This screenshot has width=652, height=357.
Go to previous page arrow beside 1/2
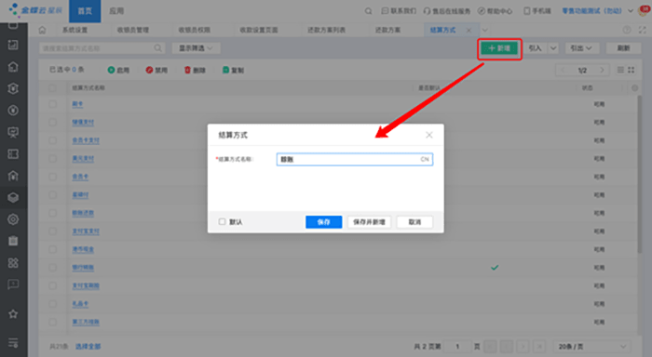coord(563,70)
